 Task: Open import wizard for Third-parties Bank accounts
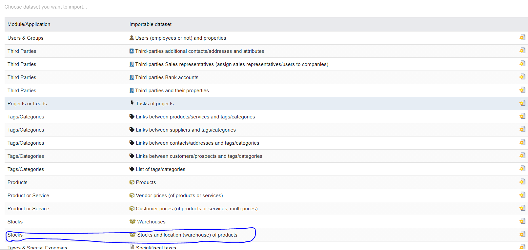[522, 77]
